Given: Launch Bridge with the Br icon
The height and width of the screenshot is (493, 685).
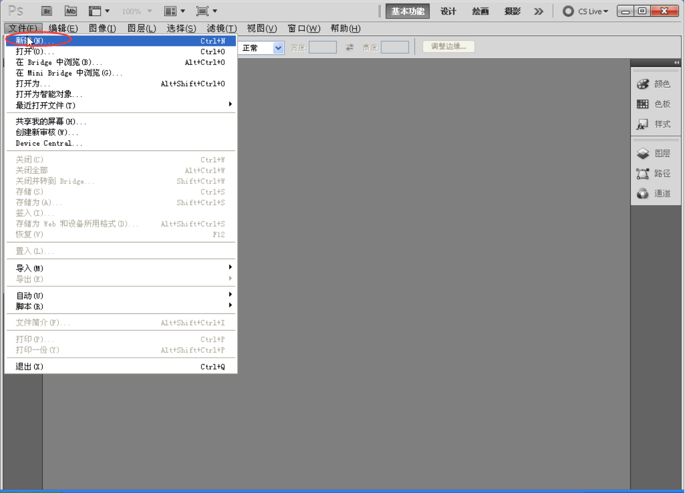Looking at the screenshot, I should tap(47, 11).
